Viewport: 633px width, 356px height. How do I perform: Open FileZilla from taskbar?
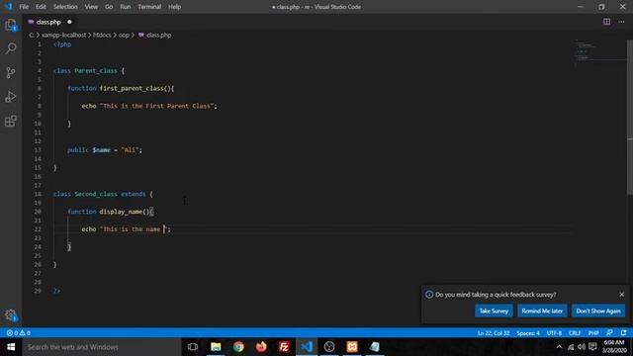click(x=284, y=347)
